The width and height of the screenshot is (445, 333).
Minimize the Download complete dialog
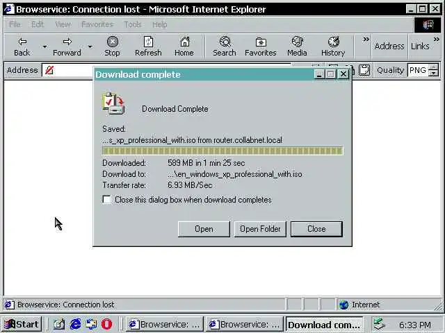(319, 74)
